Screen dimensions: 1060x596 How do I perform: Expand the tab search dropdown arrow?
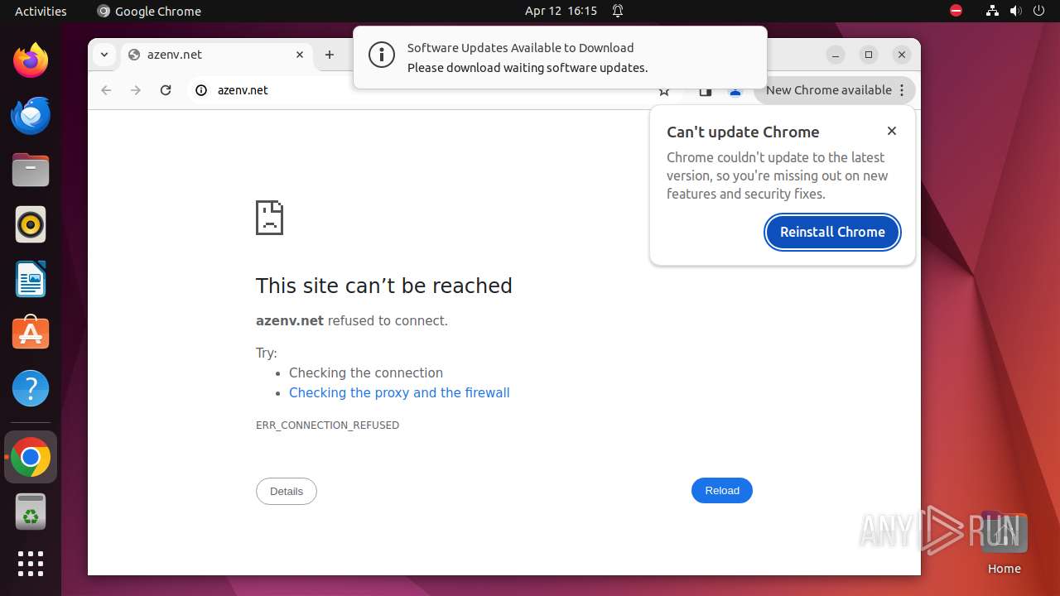click(104, 55)
